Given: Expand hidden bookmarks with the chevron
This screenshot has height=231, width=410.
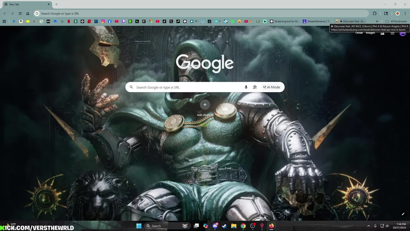Looking at the screenshot, I should [377, 21].
